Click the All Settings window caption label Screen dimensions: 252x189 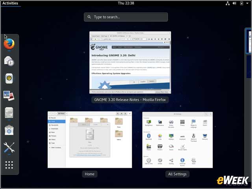click(177, 174)
